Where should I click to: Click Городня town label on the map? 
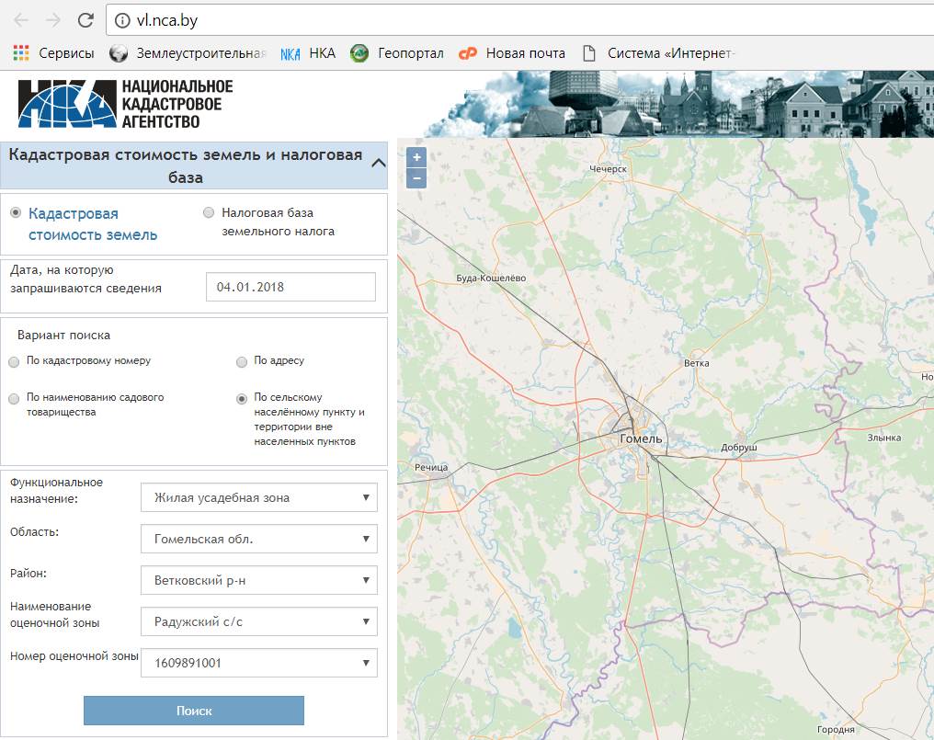click(836, 729)
